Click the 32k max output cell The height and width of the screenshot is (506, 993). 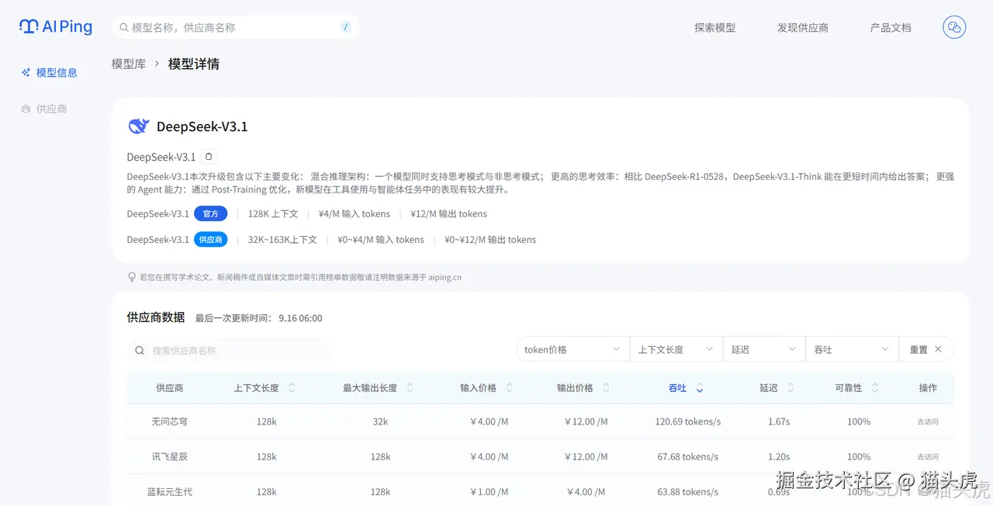[380, 422]
